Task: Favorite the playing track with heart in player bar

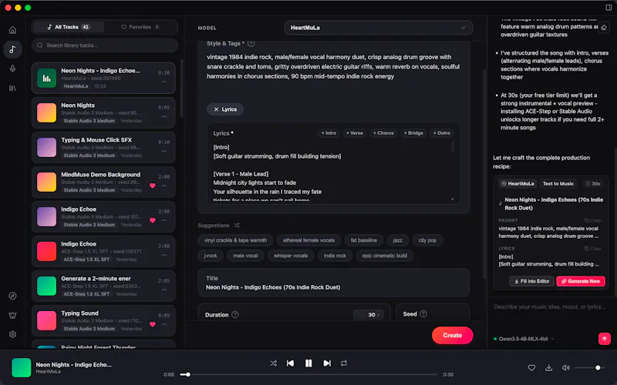Action: coord(531,368)
